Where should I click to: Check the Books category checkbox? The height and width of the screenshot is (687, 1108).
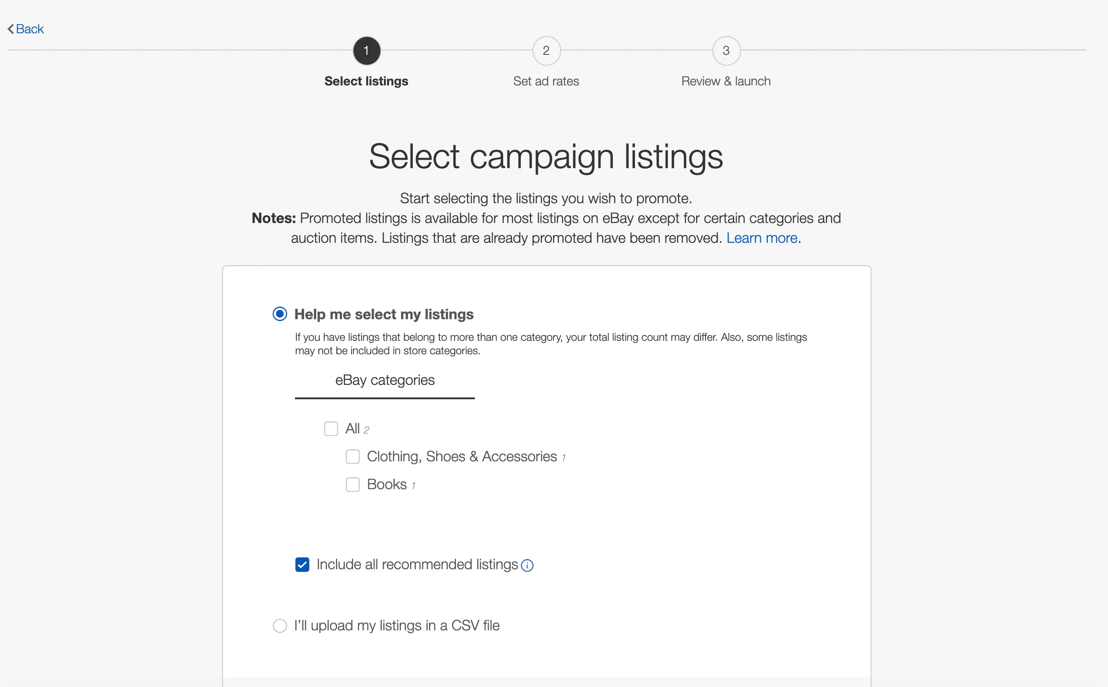pos(353,485)
